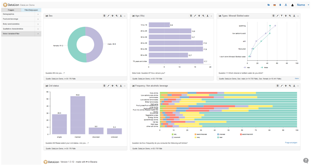This screenshot has height=165, width=311.
Task: Show table view for Sex chart
Action: (x=104, y=16)
